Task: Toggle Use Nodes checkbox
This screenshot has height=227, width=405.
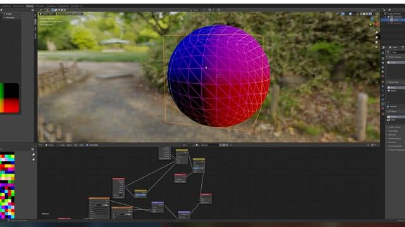Action: point(87,145)
